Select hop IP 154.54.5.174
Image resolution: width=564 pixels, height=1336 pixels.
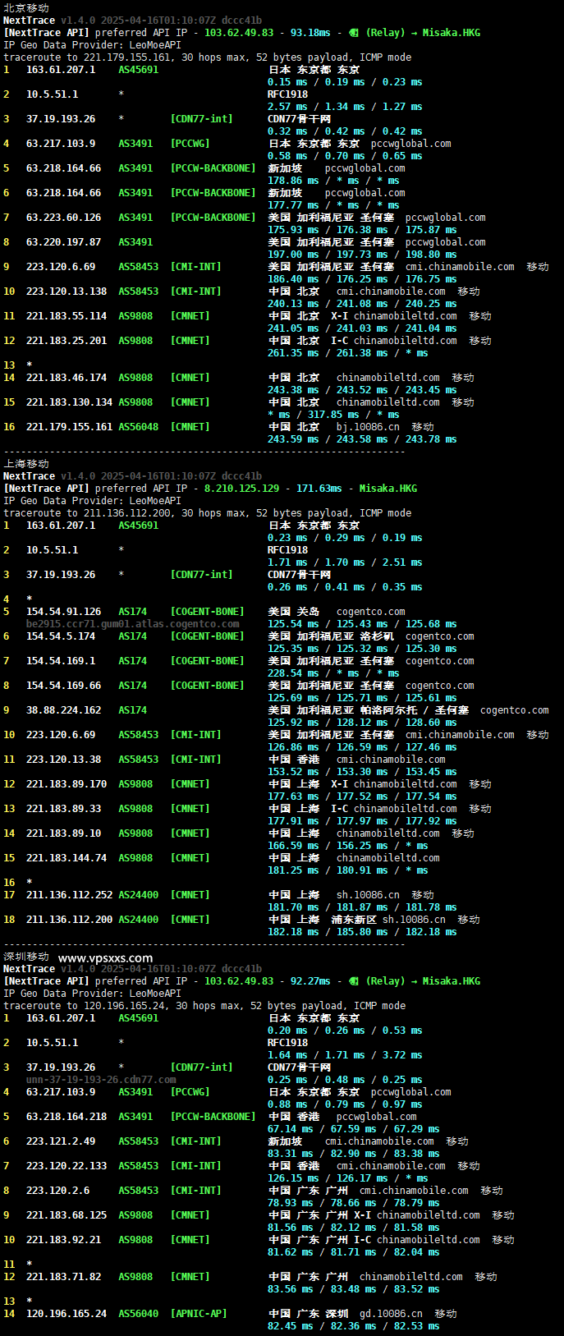pyautogui.click(x=61, y=636)
